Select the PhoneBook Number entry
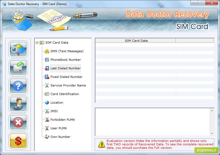220x155 pixels. tap(66, 60)
